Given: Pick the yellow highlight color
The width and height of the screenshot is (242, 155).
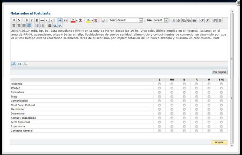Looking at the screenshot, I should [88, 20].
